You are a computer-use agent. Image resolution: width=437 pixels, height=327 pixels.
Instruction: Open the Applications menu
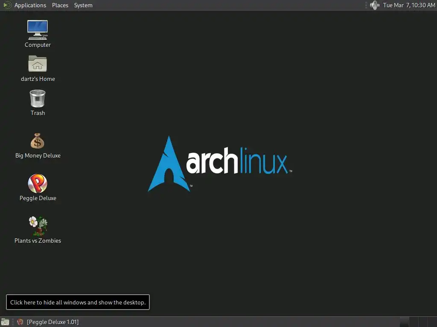coord(30,5)
